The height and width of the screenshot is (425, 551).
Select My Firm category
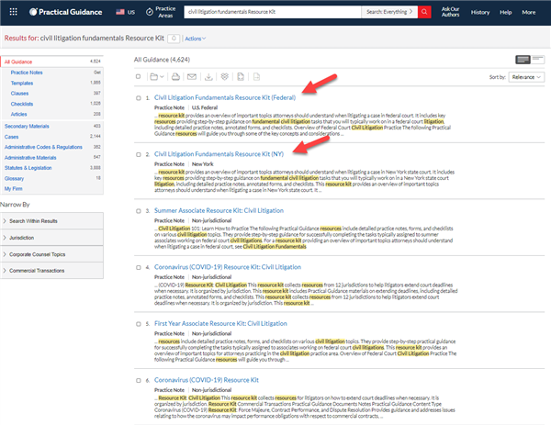[x=14, y=188]
